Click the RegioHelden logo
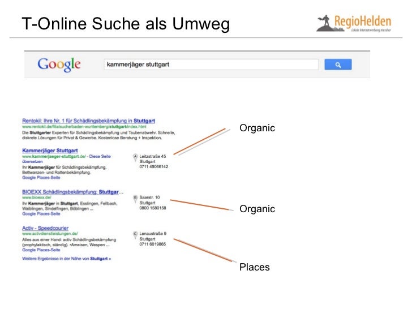This screenshot has height=309, width=412. click(x=354, y=23)
